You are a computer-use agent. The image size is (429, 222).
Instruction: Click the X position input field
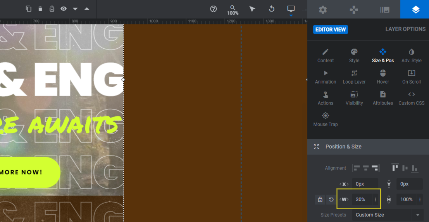click(365, 184)
